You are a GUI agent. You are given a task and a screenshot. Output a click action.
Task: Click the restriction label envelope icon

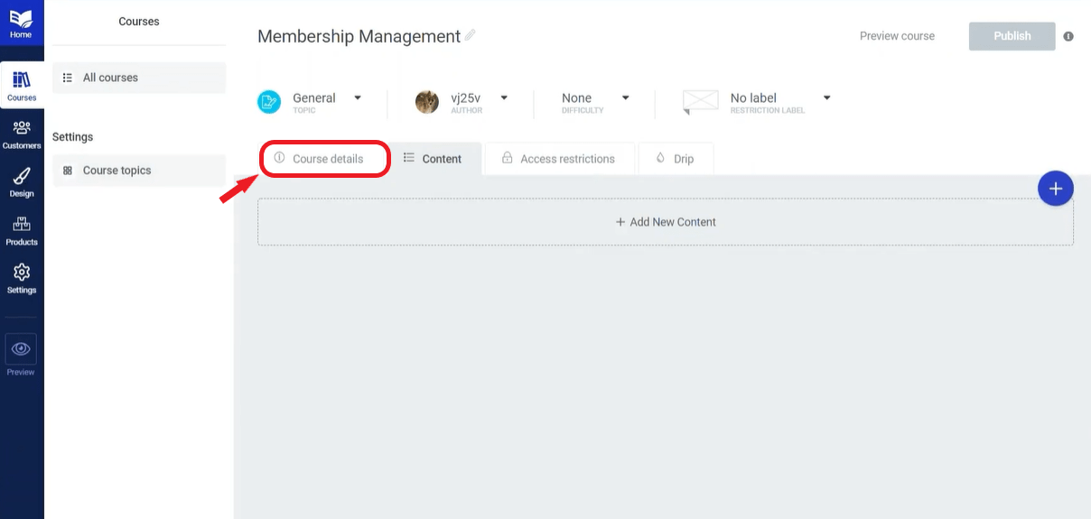(x=701, y=101)
